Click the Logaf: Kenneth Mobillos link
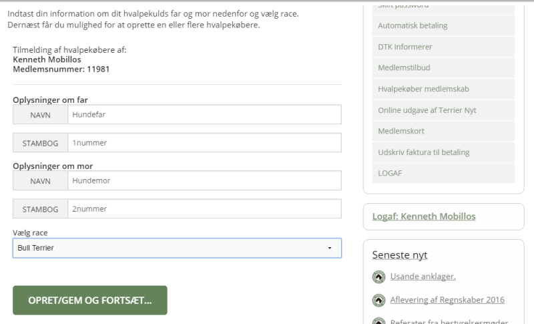Viewport: 534px width, 324px height. 424,216
